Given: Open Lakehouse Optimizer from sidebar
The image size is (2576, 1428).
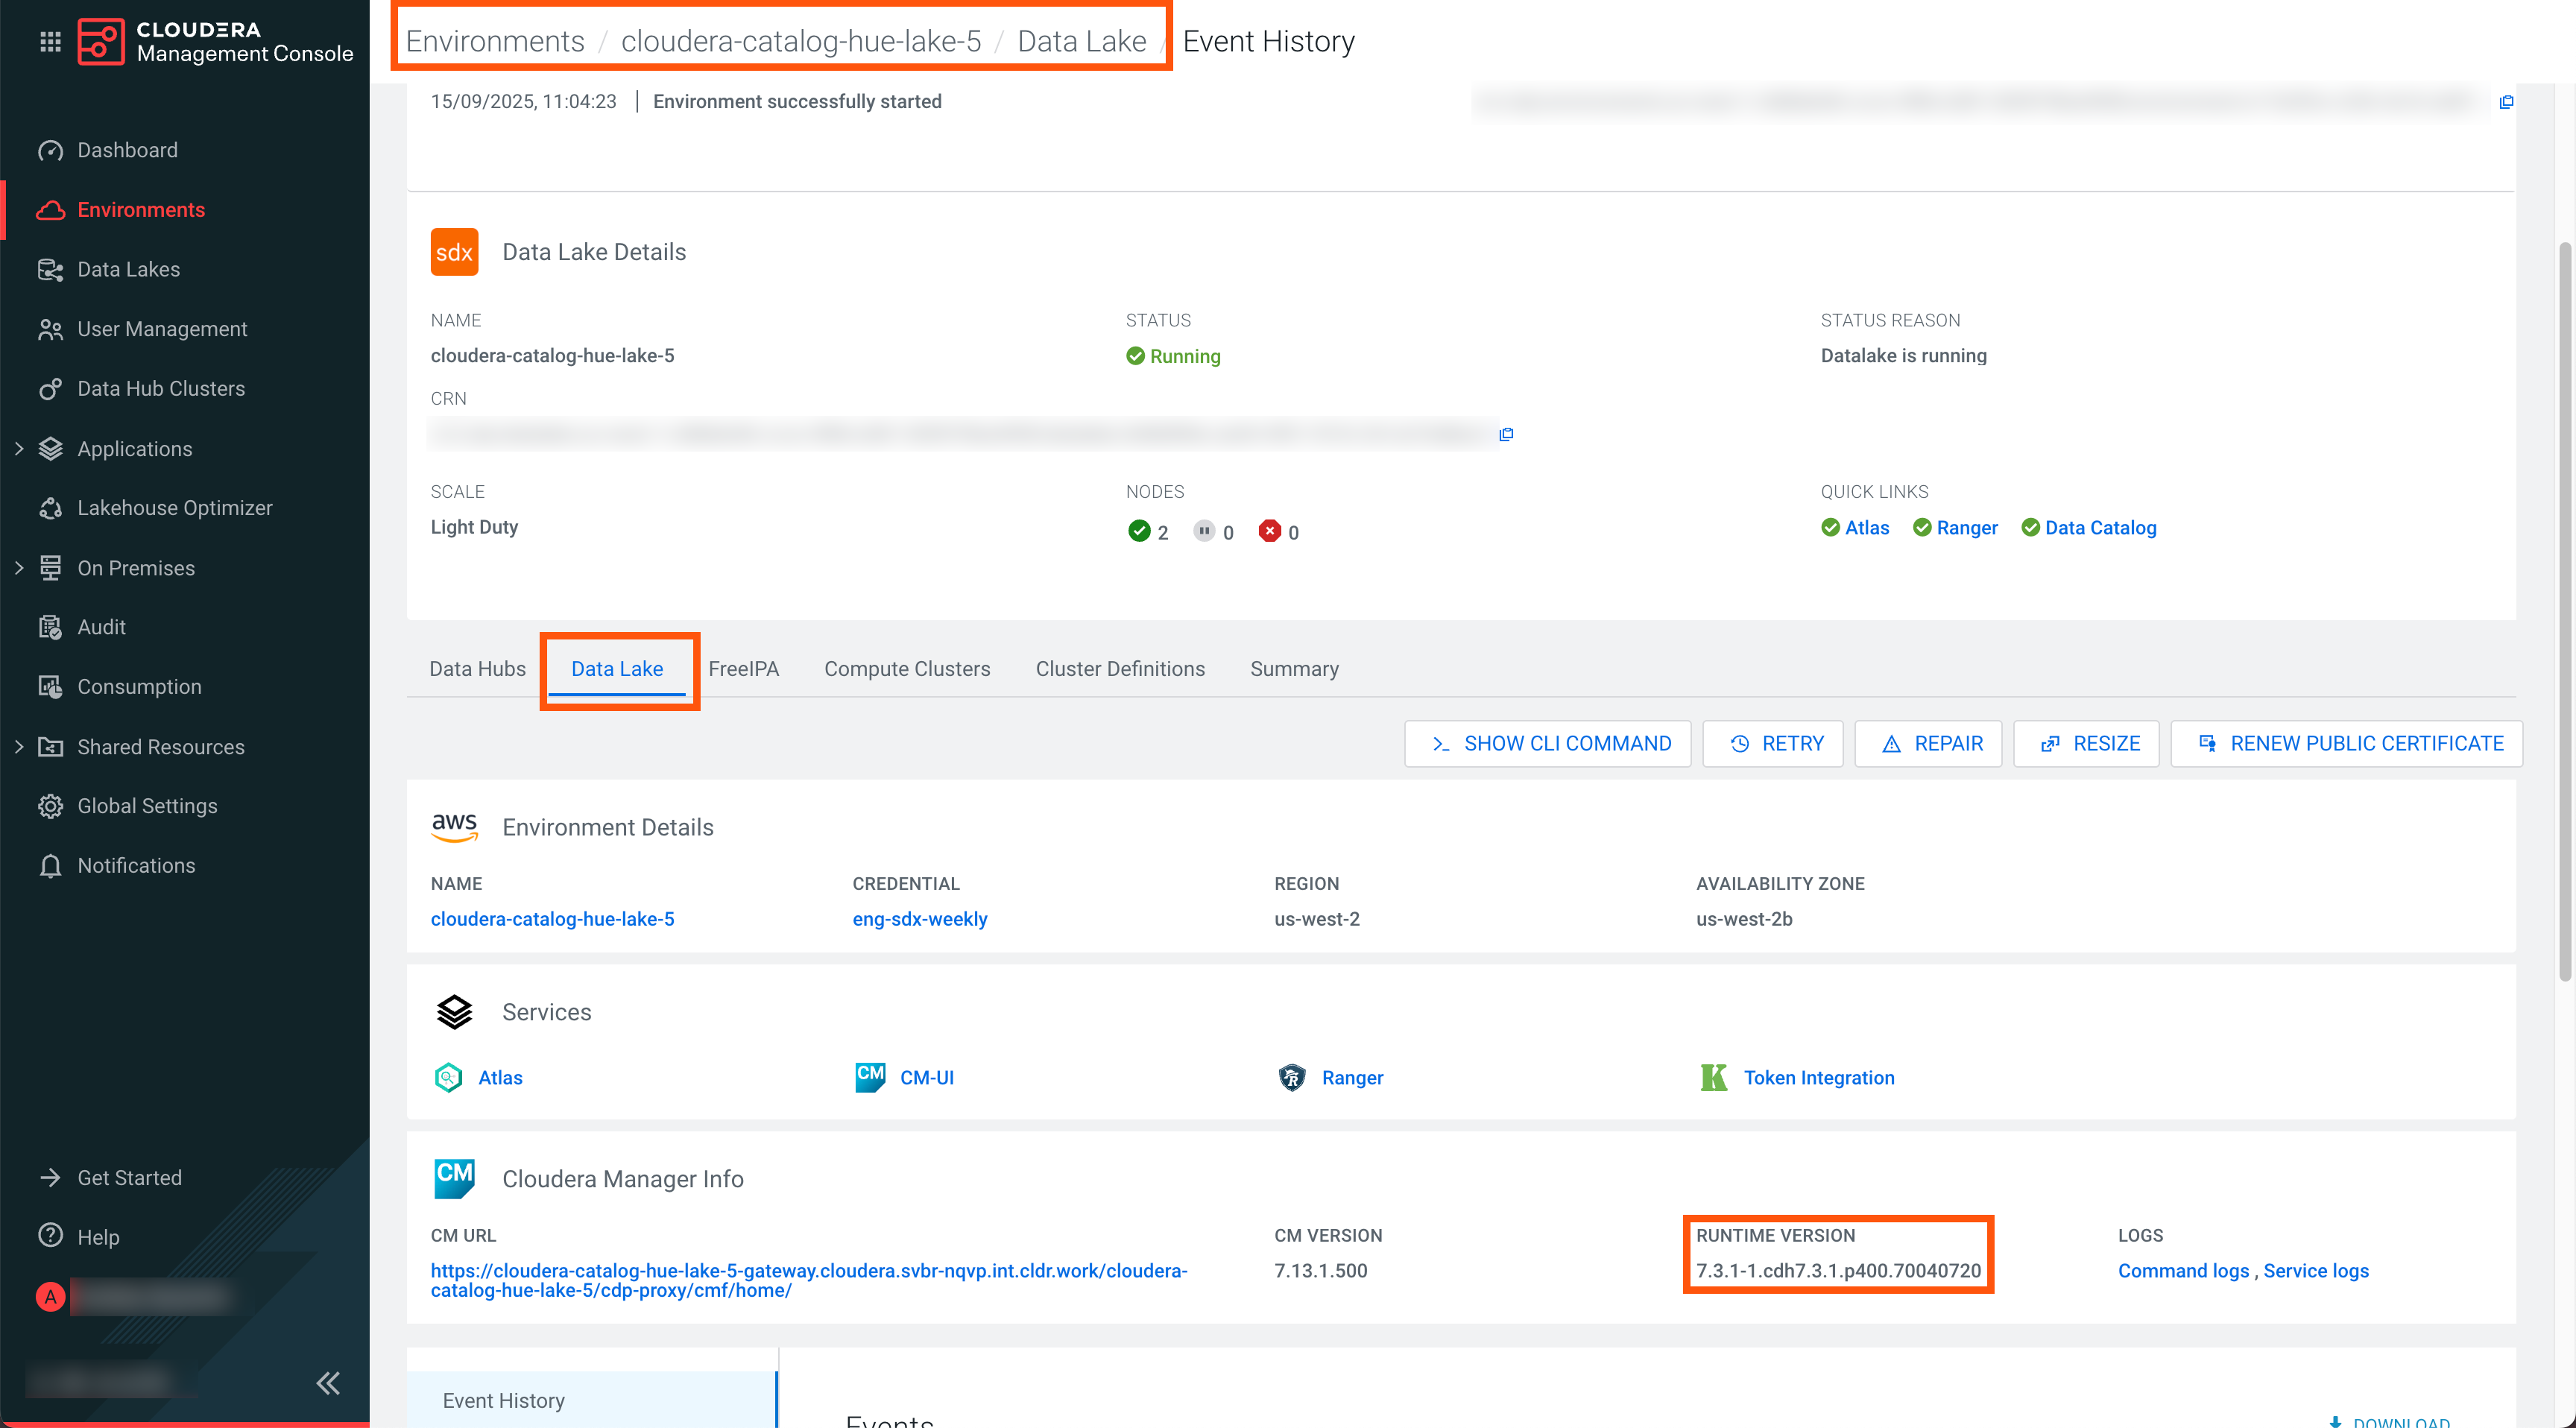Looking at the screenshot, I should 174,508.
